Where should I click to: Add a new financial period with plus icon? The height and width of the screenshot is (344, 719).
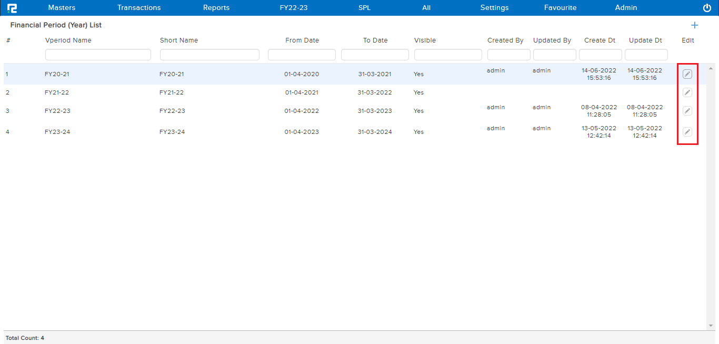(x=694, y=25)
